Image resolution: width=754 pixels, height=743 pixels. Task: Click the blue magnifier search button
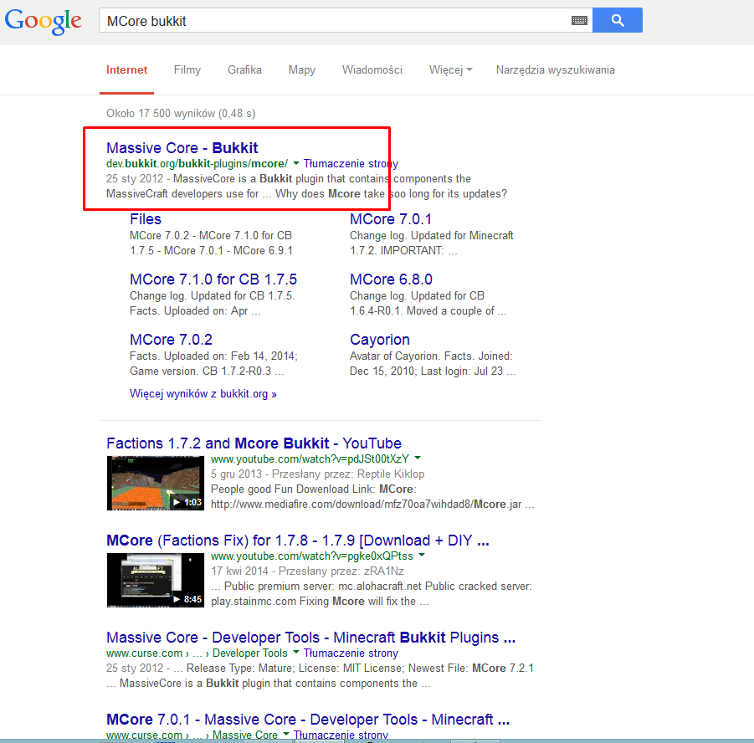[618, 20]
